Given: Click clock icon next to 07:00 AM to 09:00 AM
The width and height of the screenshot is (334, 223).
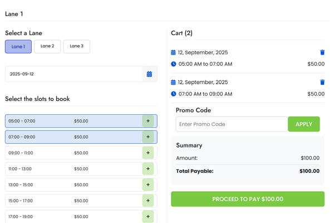Looking at the screenshot, I should coord(174,94).
